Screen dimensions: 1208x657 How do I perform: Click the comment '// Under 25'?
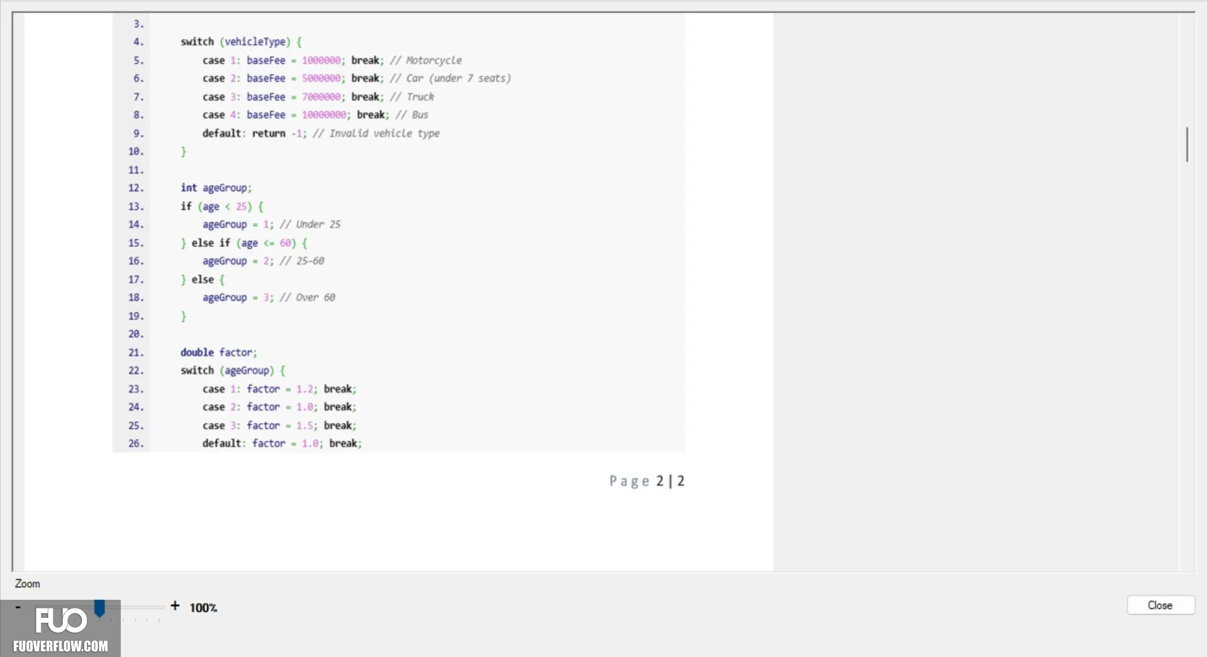(x=310, y=224)
